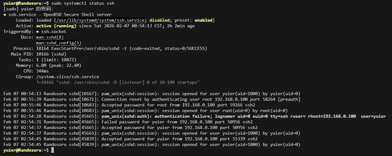
Task: Open the man:sshd_config(5) documentation link
Action: click(59, 43)
